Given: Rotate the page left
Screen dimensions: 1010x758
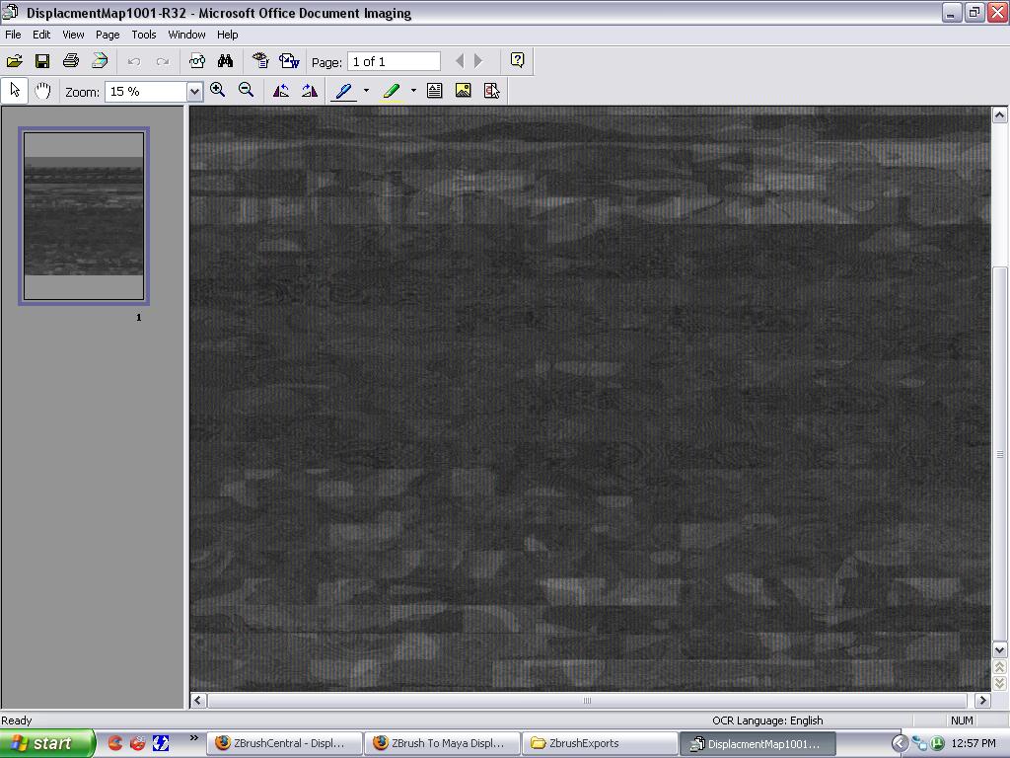Looking at the screenshot, I should pos(281,91).
